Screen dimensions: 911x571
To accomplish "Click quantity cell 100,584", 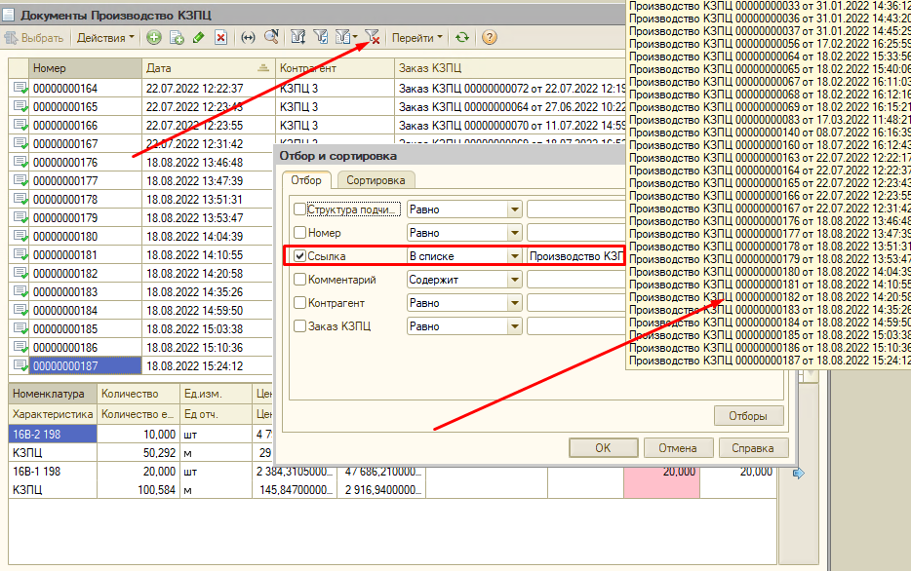I will (139, 490).
